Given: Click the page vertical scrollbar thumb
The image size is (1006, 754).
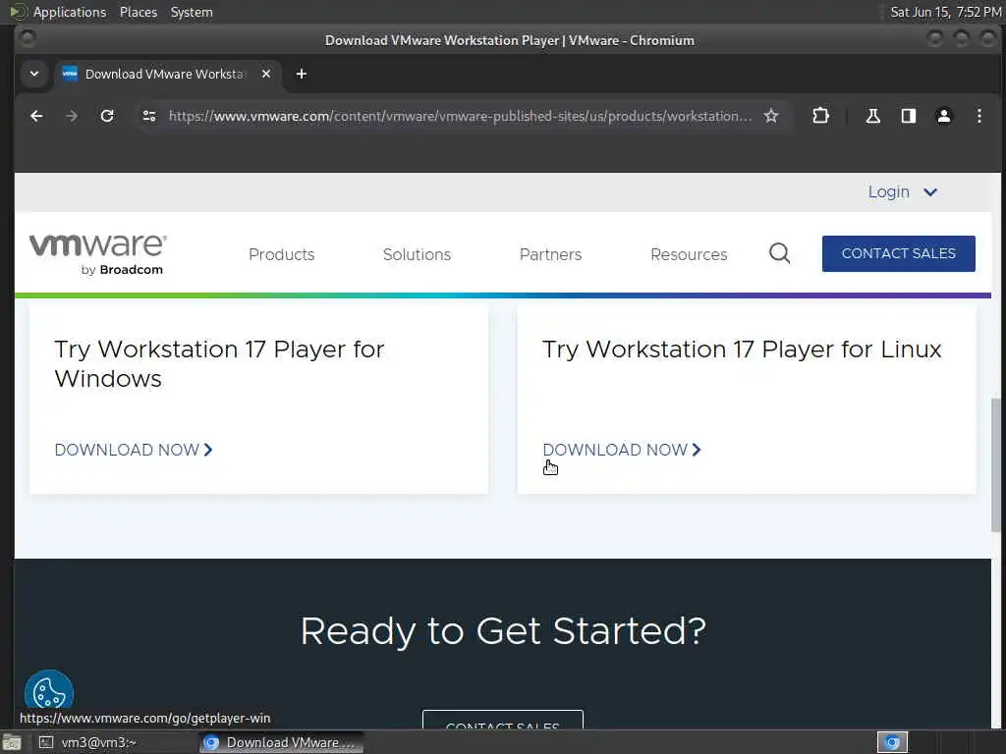Looking at the screenshot, I should (995, 464).
